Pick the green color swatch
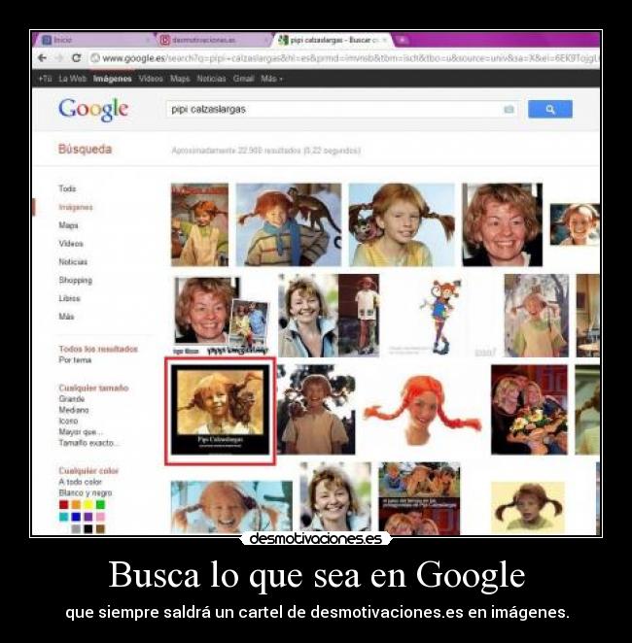 point(100,504)
